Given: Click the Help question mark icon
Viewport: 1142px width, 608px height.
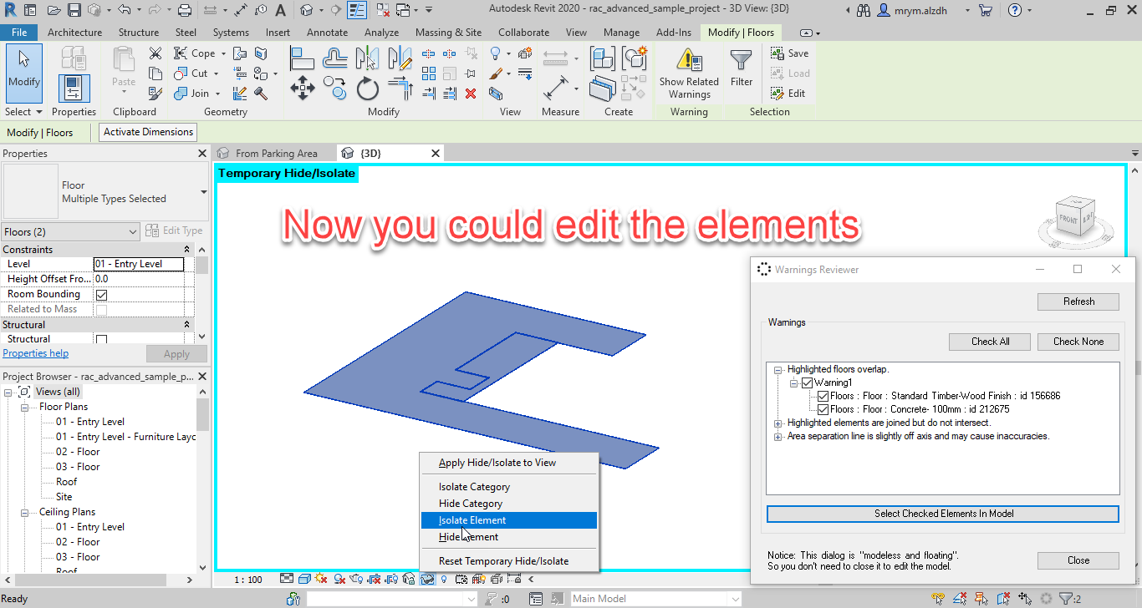Looking at the screenshot, I should [x=1014, y=11].
